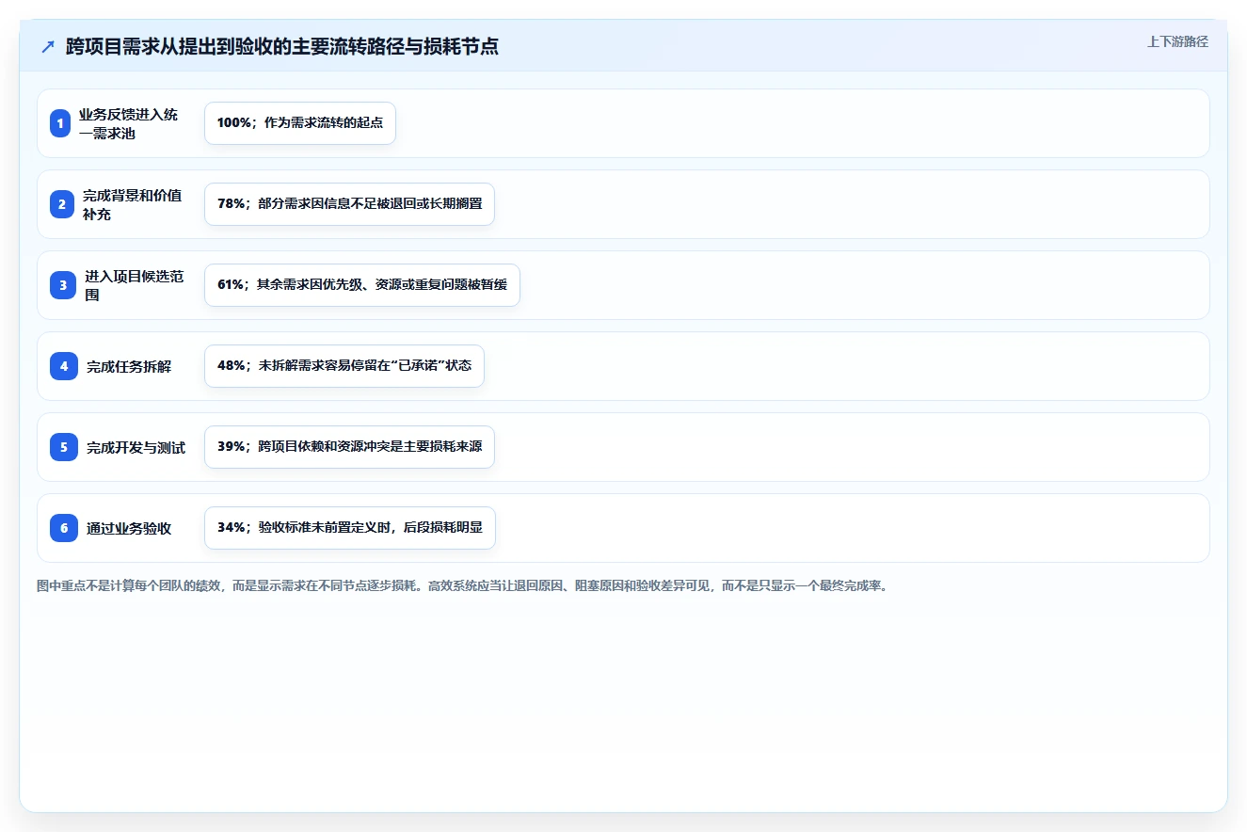Click the step 1 number badge
1247x832 pixels.
(x=60, y=123)
